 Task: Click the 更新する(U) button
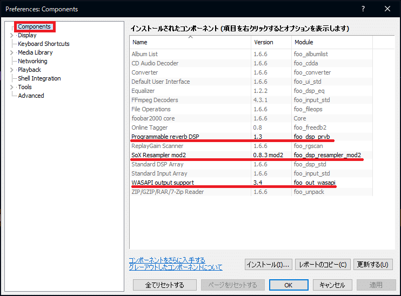373,265
